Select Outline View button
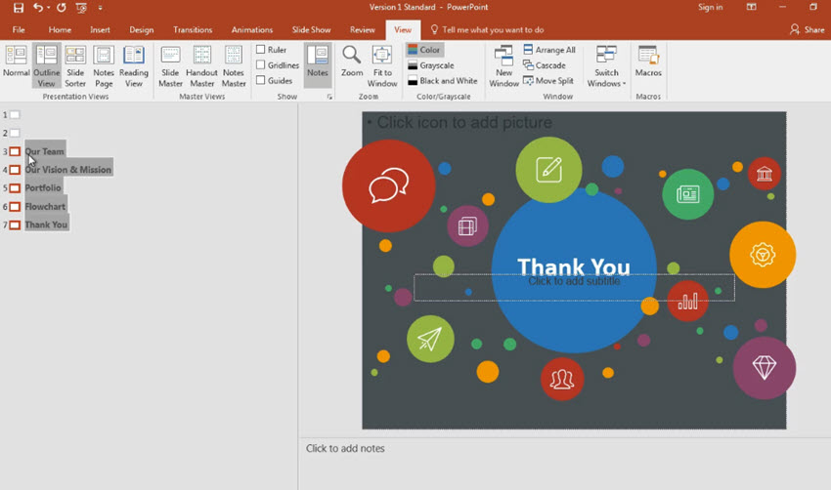Image resolution: width=831 pixels, height=490 pixels. 47,65
